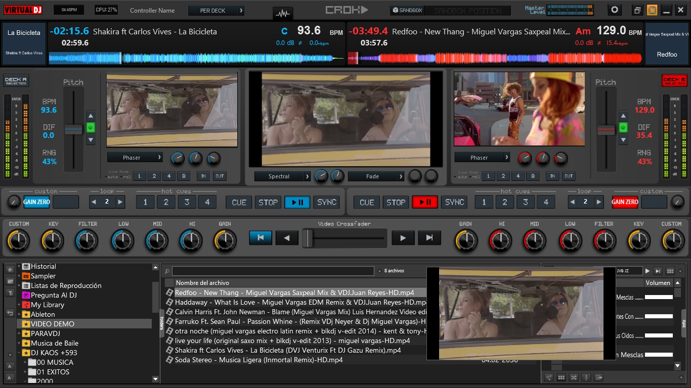Click the crossfader jump-to-left button
This screenshot has height=388, width=691.
(x=261, y=237)
